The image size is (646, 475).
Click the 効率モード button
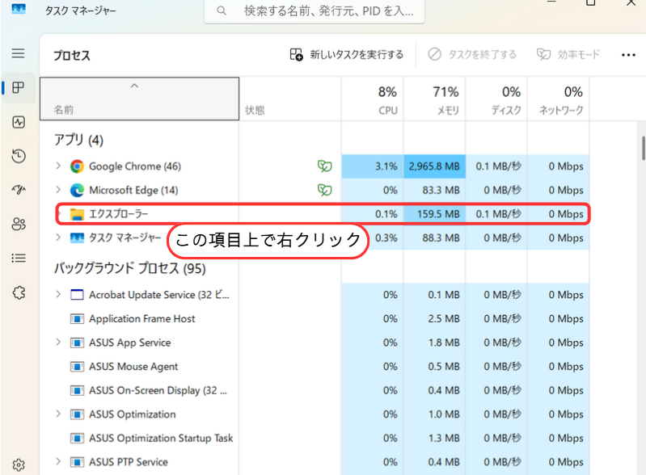coord(569,54)
